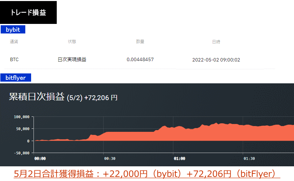The height and width of the screenshot is (181, 294).
Task: Sort by the 状態 column header
Action: (x=72, y=42)
